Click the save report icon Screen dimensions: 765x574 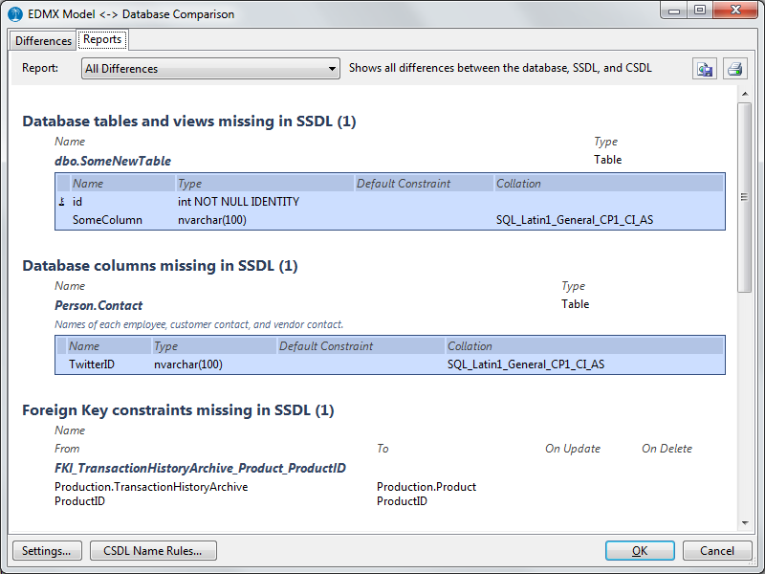pos(705,69)
